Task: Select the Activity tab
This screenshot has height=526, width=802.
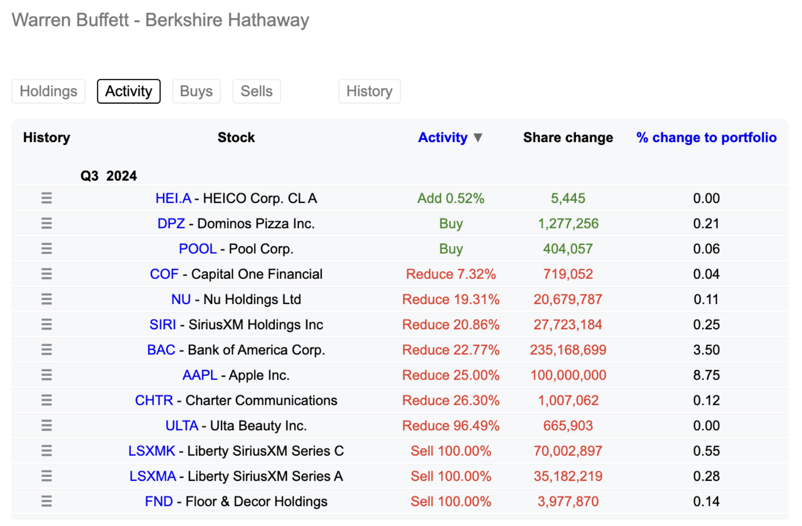Action: (x=129, y=91)
